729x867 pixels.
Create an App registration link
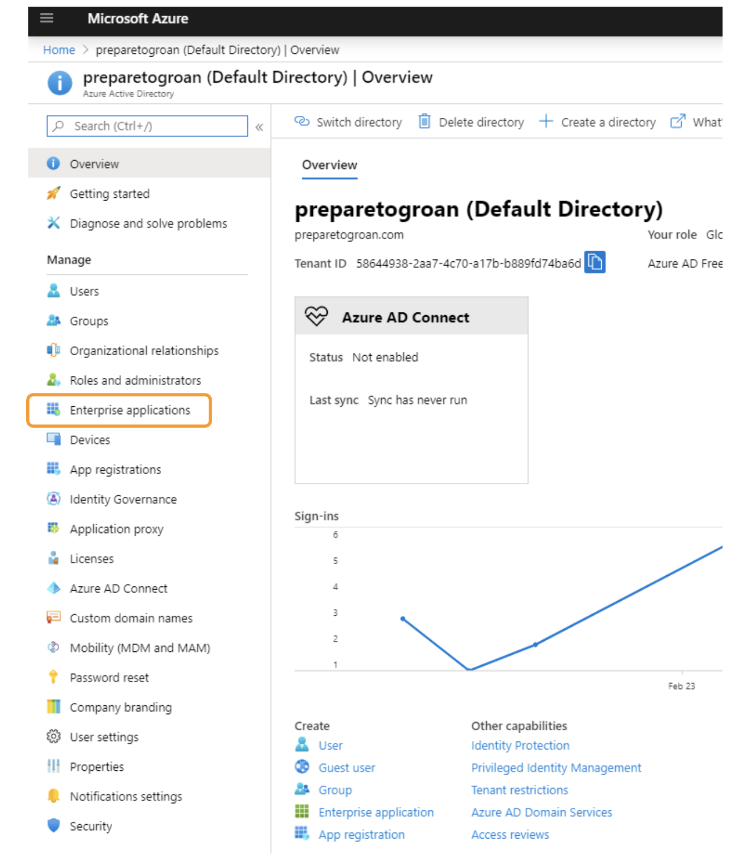[362, 834]
